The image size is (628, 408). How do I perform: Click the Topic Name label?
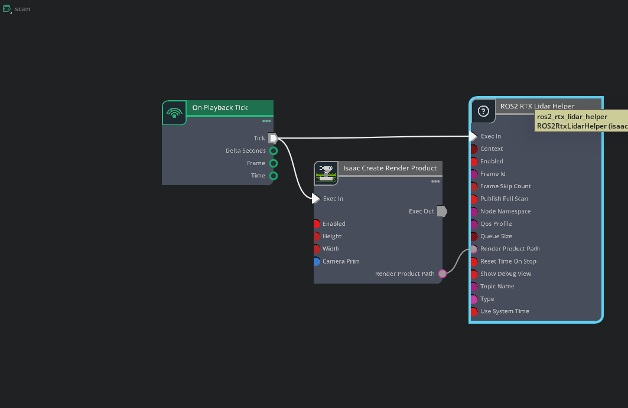tap(497, 287)
